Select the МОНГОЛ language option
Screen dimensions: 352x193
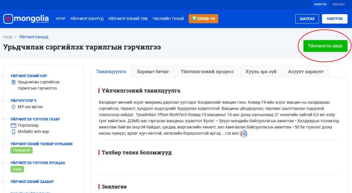click(x=320, y=4)
